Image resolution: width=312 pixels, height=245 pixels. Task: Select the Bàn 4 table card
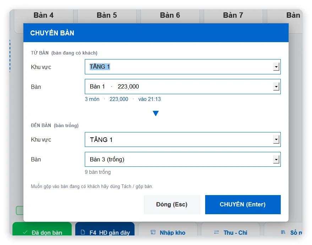click(x=44, y=16)
